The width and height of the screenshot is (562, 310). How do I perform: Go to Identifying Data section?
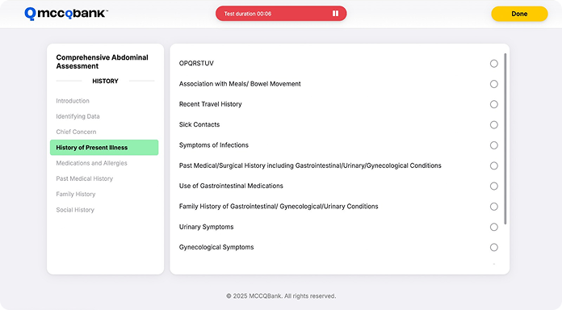coord(78,116)
